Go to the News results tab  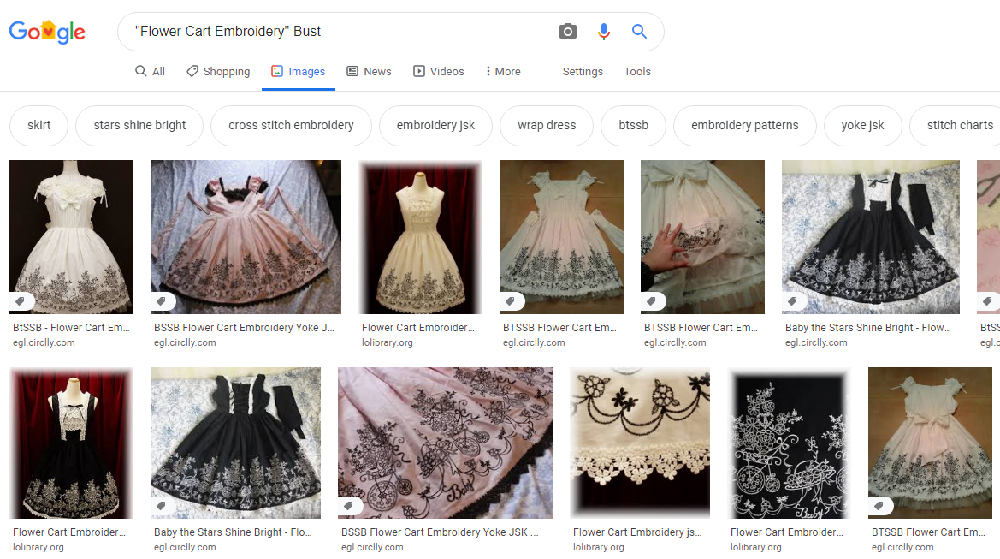click(369, 72)
